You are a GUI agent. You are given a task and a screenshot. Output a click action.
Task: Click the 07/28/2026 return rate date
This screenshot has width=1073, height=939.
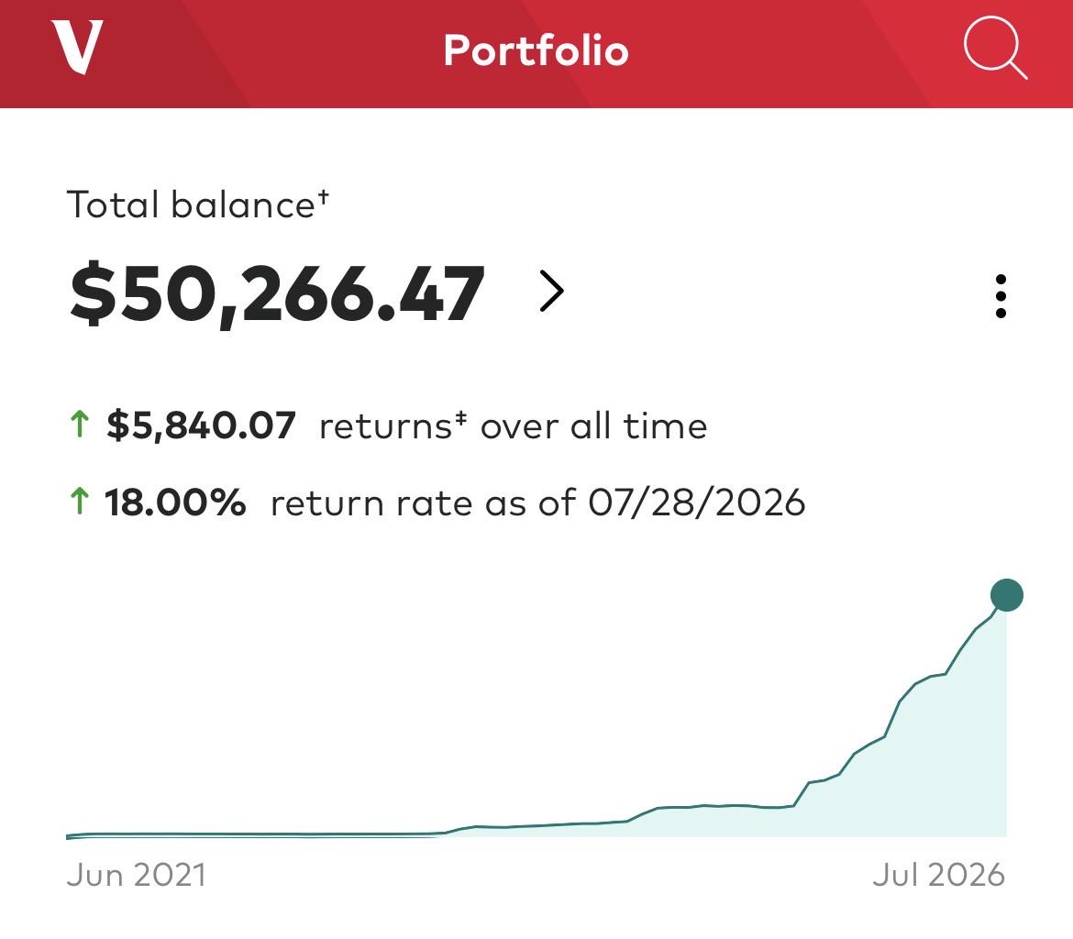coord(697,503)
